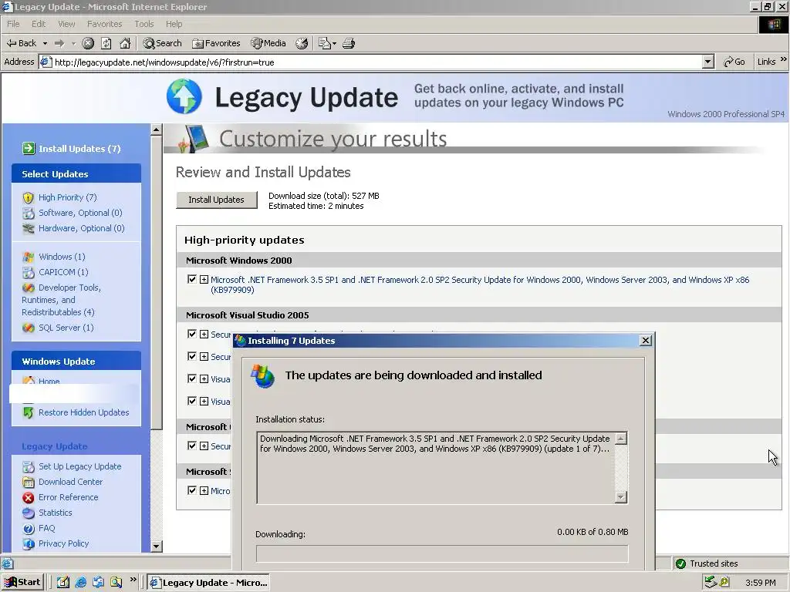Click the Legacy Update taskbar button
790x592 pixels.
pos(208,583)
